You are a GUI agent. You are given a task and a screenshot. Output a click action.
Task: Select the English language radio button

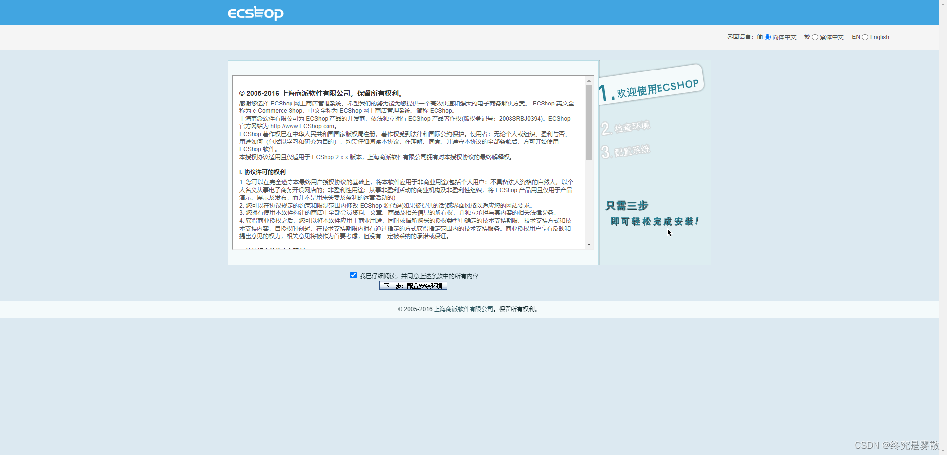865,37
